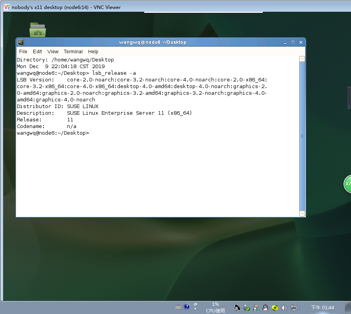
Task: Click the terminal scrollbar up arrow
Action: (x=302, y=59)
